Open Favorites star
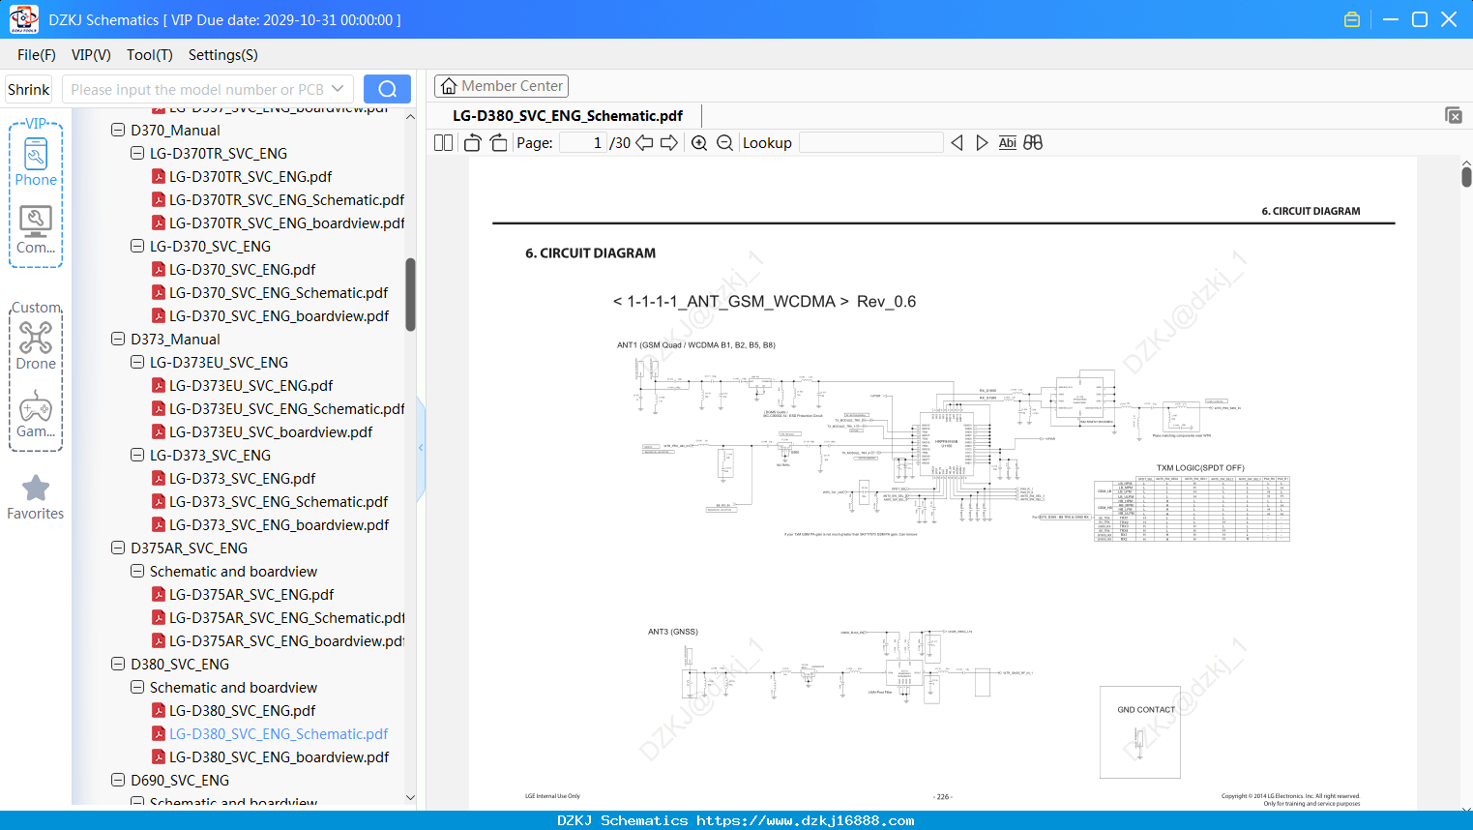The width and height of the screenshot is (1473, 830). [36, 497]
